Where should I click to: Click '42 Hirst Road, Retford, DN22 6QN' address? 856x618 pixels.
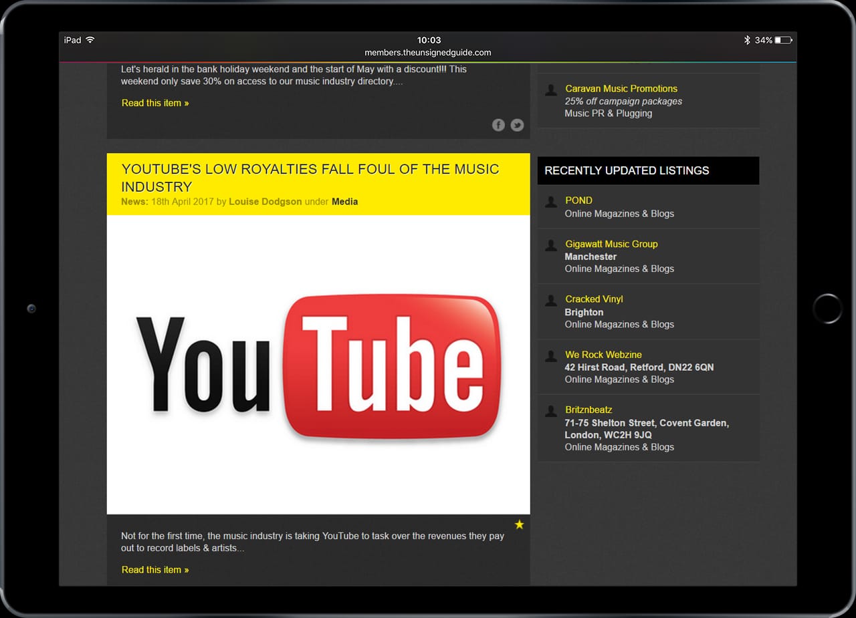[639, 367]
